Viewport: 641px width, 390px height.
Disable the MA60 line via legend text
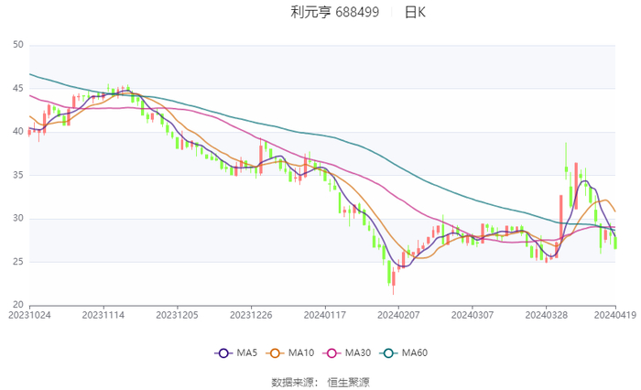pyautogui.click(x=415, y=353)
